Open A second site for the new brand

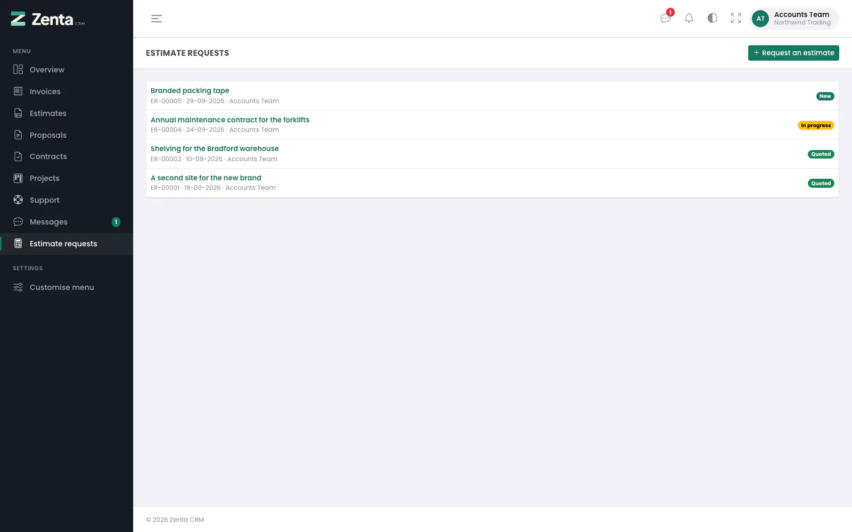click(206, 178)
